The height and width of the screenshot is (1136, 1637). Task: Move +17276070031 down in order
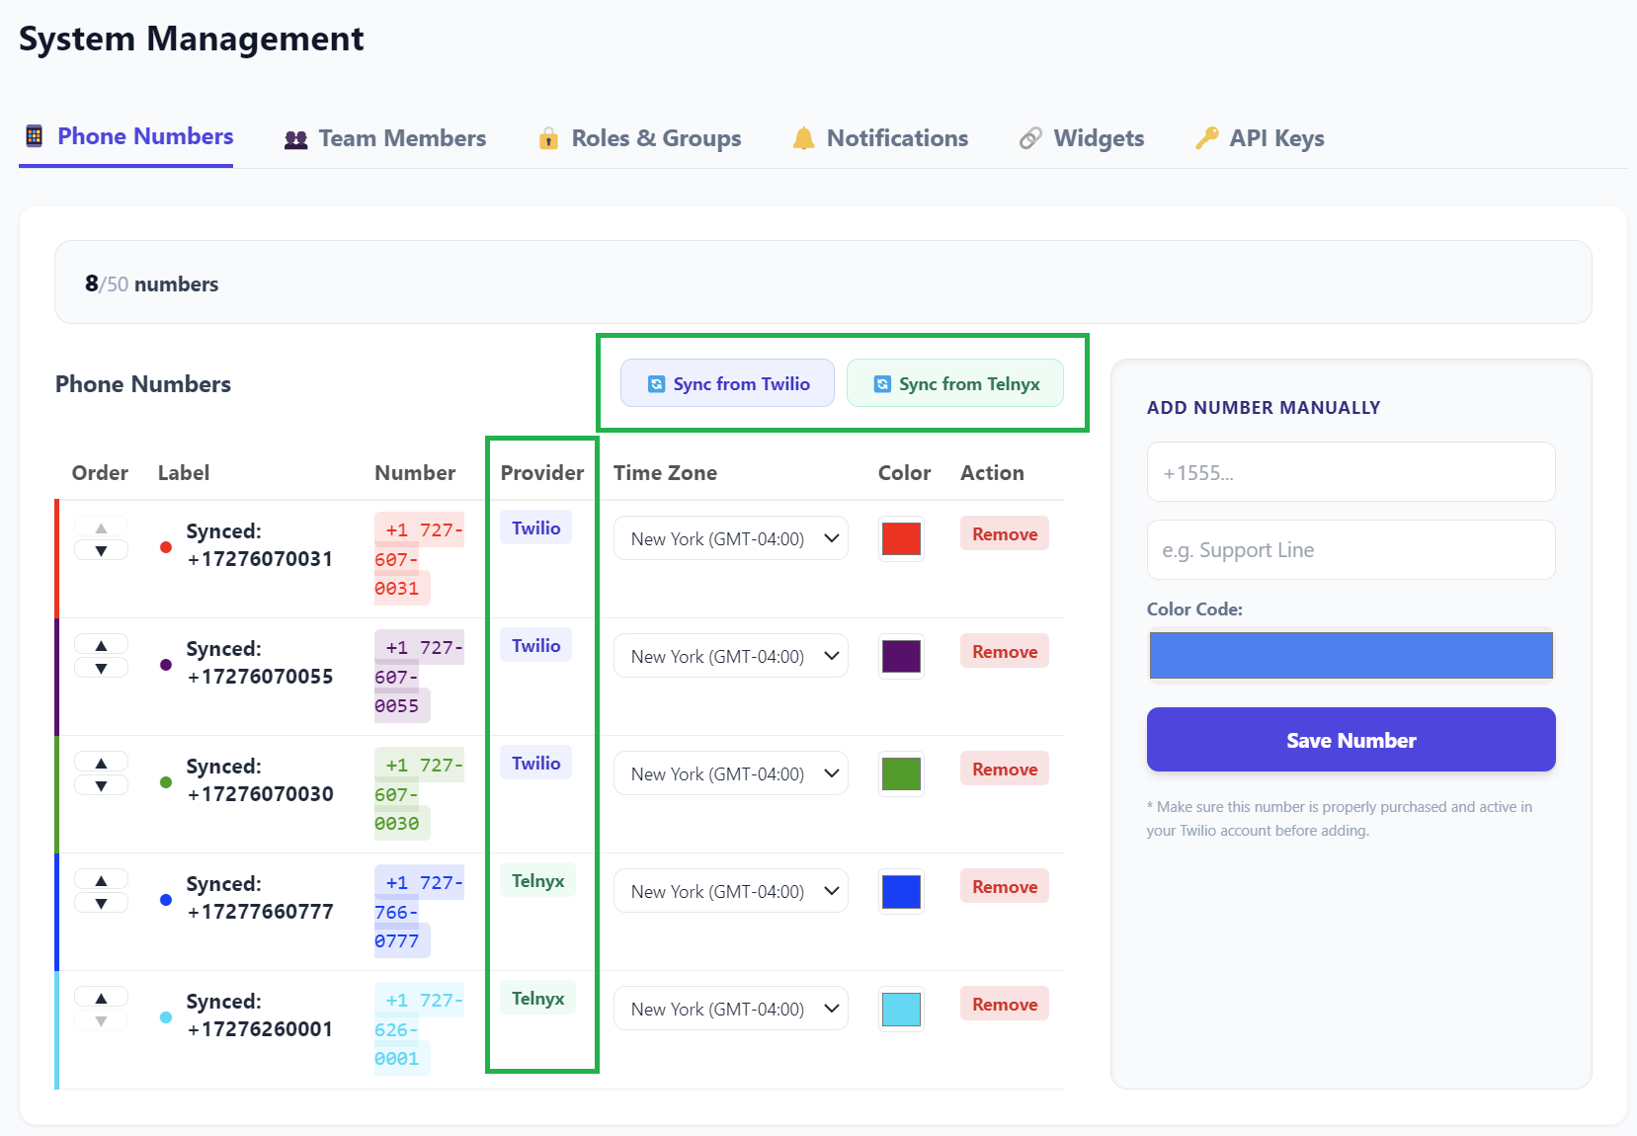[x=101, y=551]
